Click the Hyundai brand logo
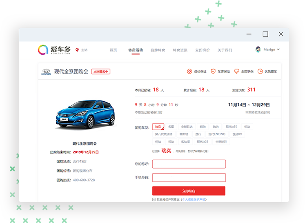This screenshot has width=305, height=223. [x=46, y=71]
